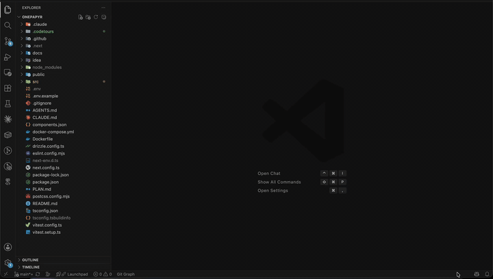Click Git Graph in status bar
The width and height of the screenshot is (493, 279).
(x=126, y=274)
